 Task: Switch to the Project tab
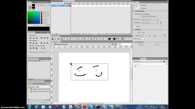[143, 59]
